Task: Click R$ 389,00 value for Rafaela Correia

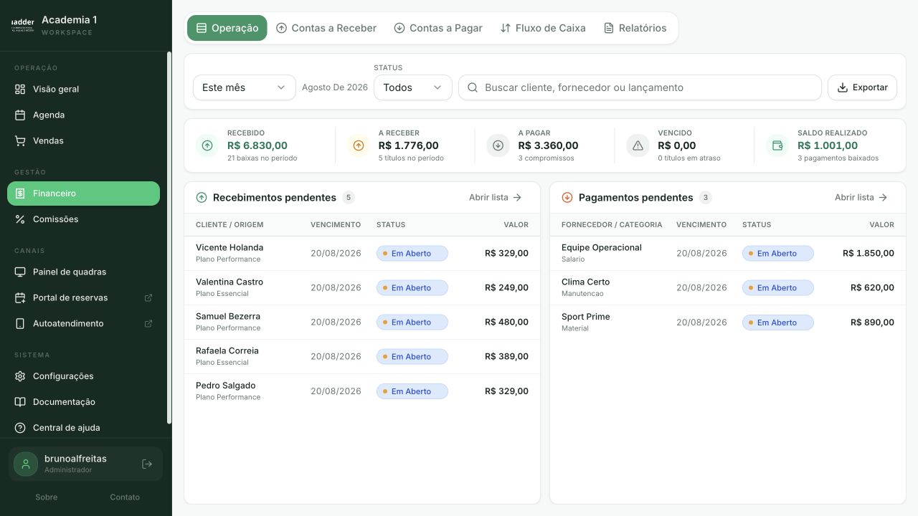Action: [x=506, y=356]
